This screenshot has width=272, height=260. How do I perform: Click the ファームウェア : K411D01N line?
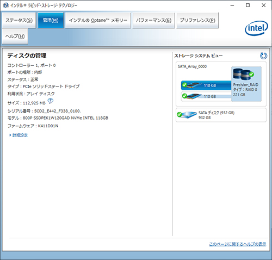(33, 126)
